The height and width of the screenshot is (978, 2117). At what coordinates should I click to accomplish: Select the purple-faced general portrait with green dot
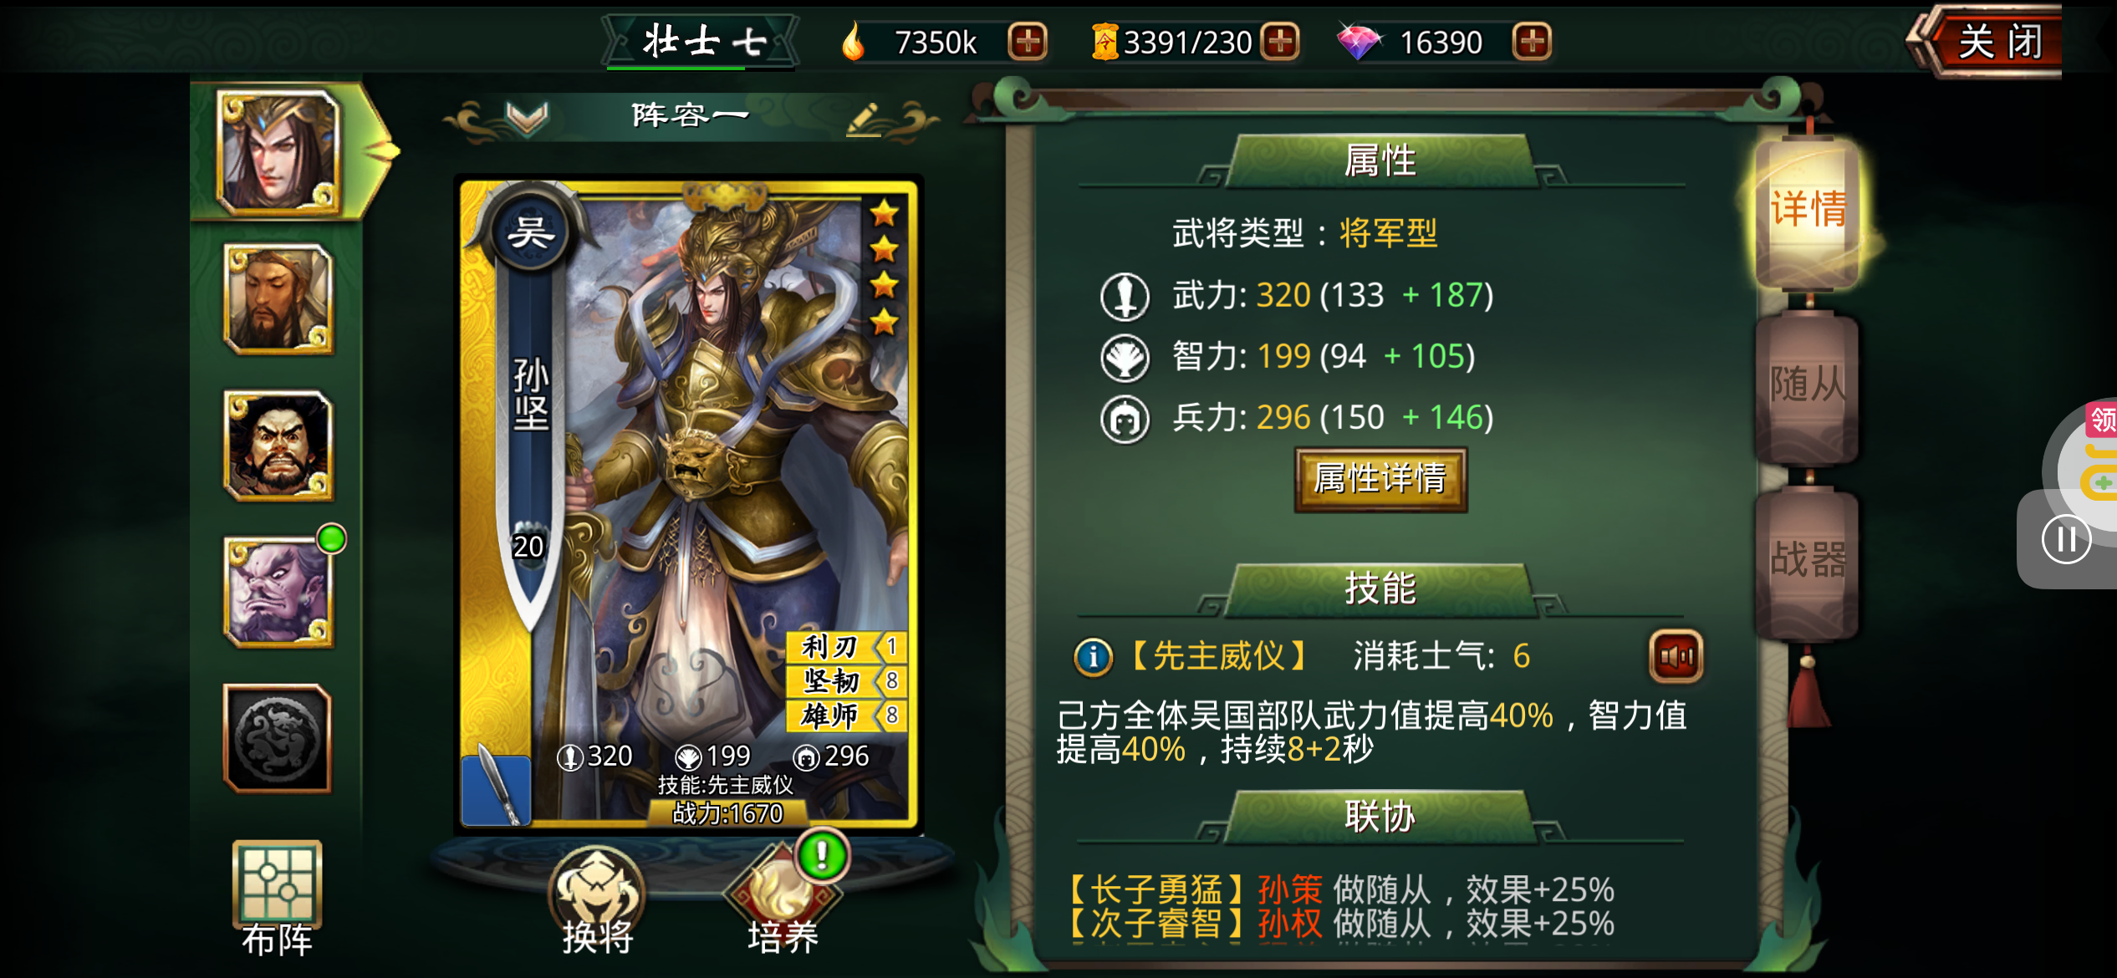pyautogui.click(x=278, y=592)
